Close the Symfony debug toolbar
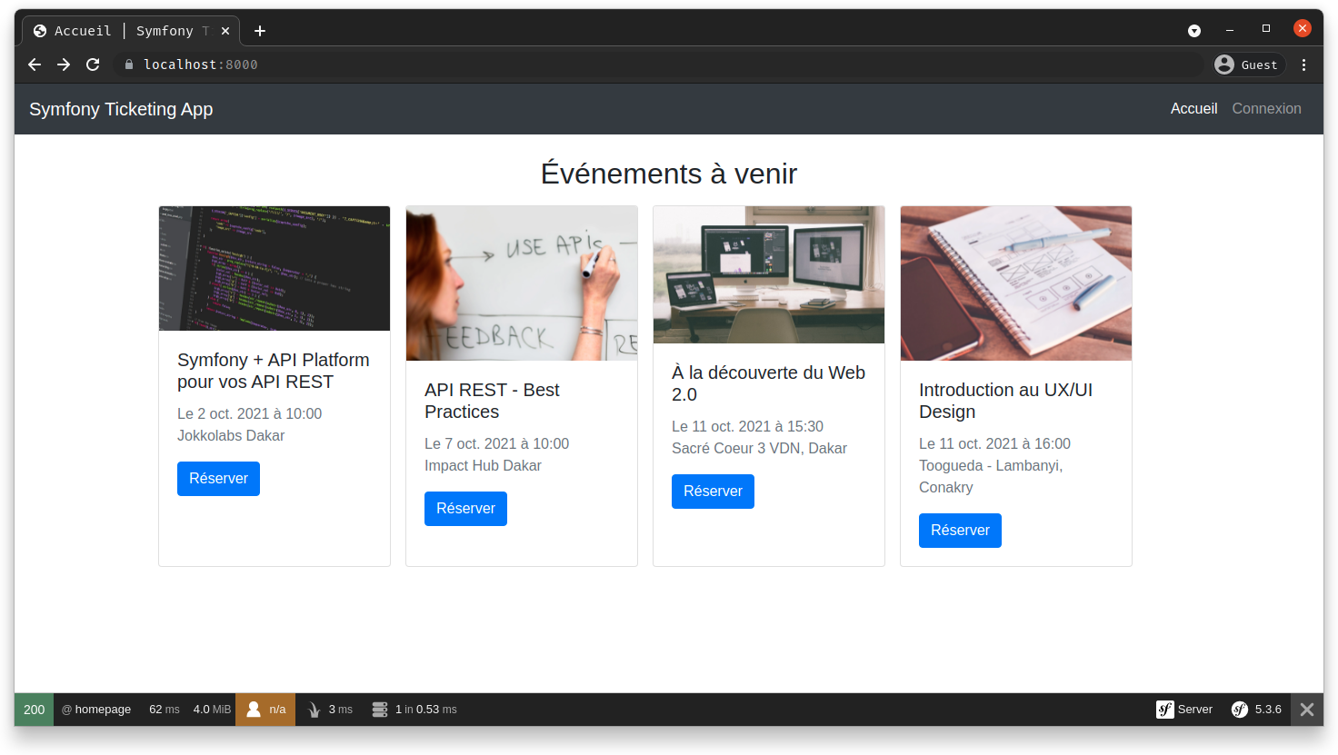Screen dimensions: 1338x755 click(x=1306, y=710)
